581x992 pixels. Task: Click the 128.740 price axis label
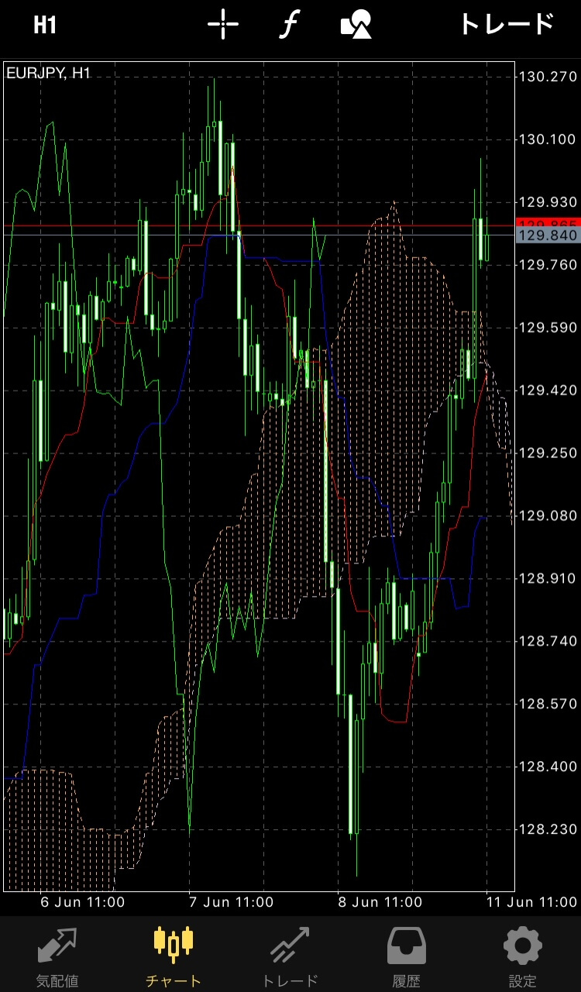[548, 642]
